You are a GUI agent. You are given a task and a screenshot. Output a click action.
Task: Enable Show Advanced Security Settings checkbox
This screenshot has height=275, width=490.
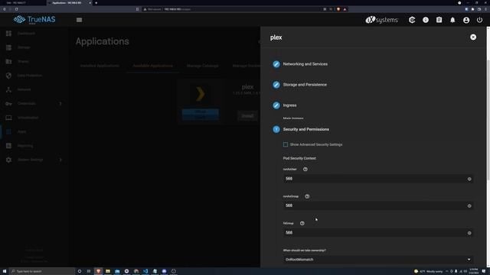[x=286, y=144]
